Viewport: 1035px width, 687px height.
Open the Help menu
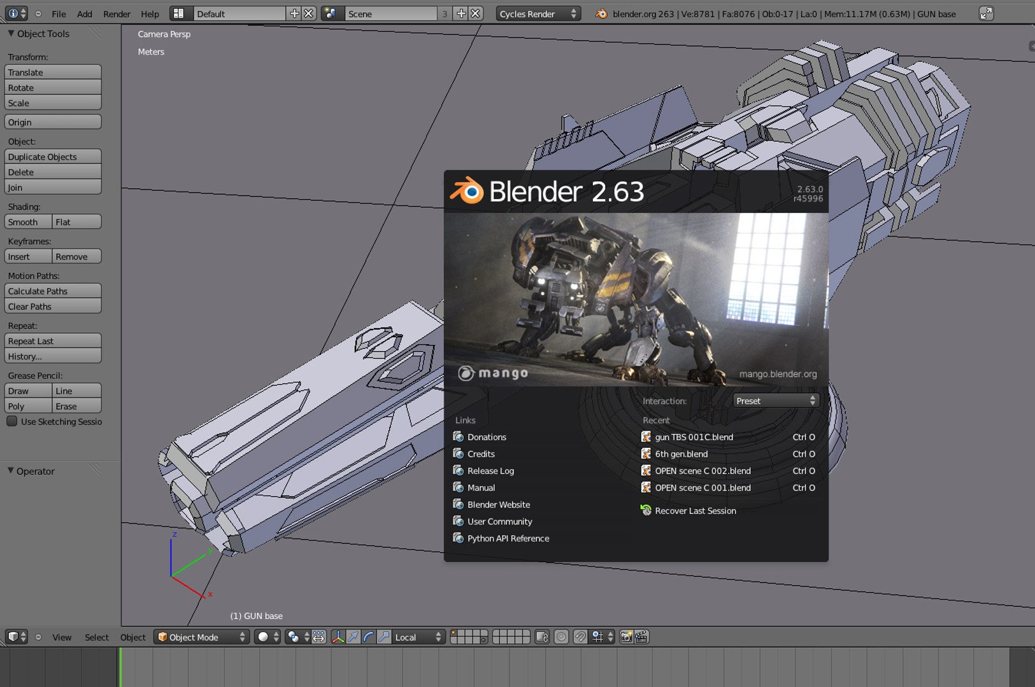tap(150, 13)
